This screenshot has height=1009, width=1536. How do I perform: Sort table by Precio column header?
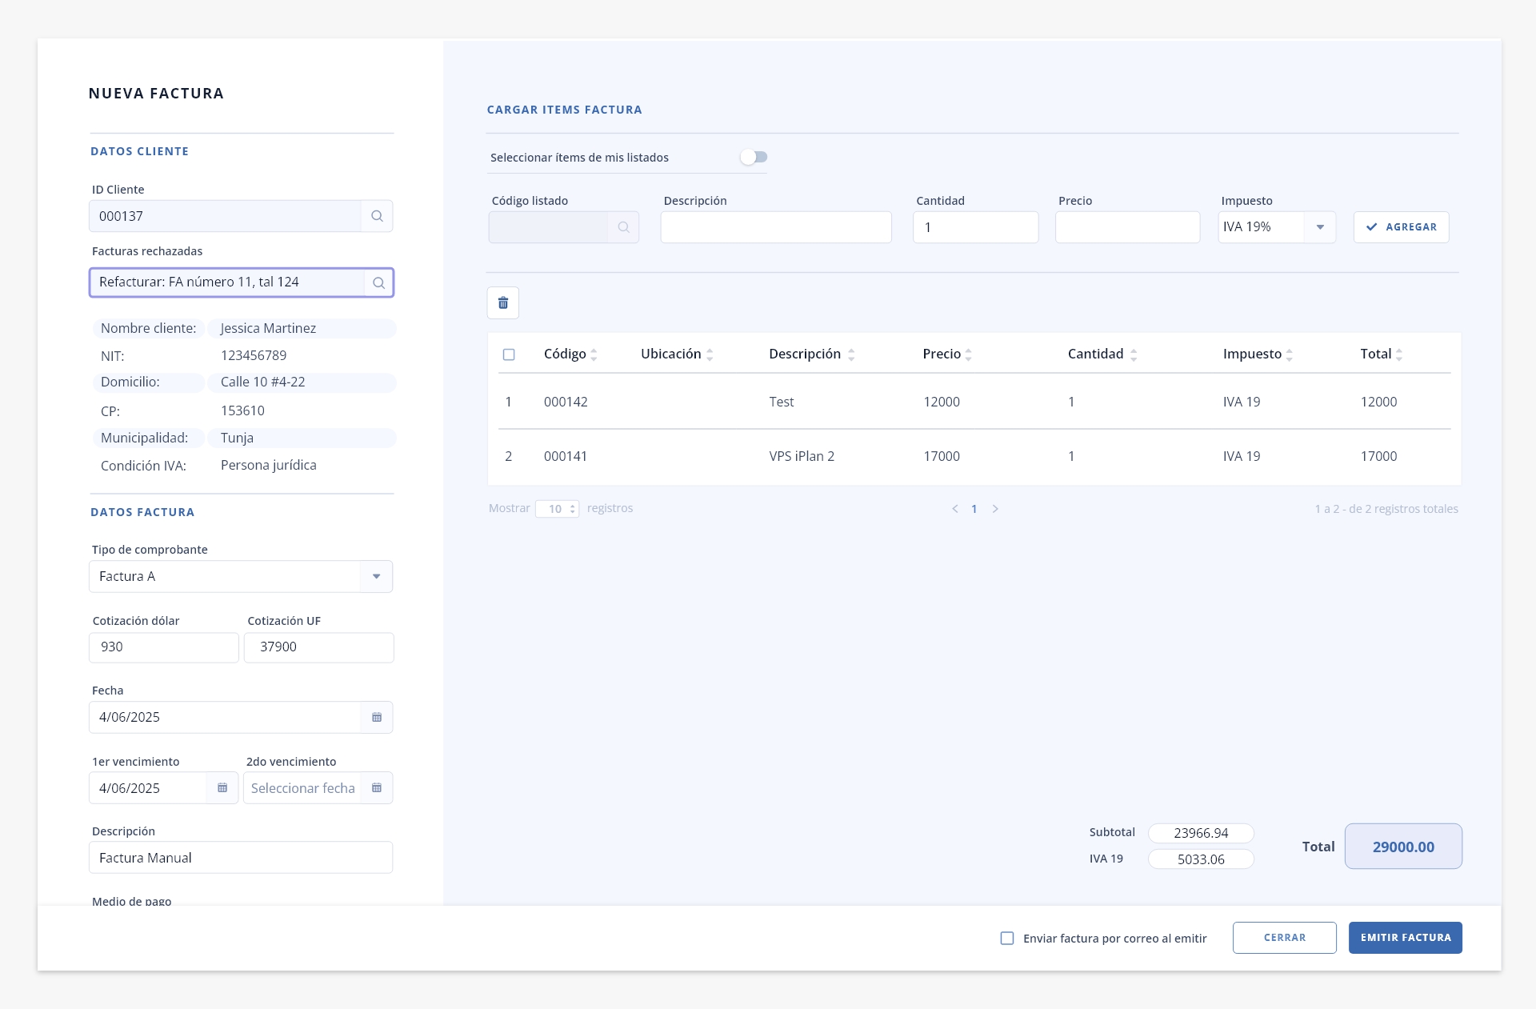coord(947,354)
